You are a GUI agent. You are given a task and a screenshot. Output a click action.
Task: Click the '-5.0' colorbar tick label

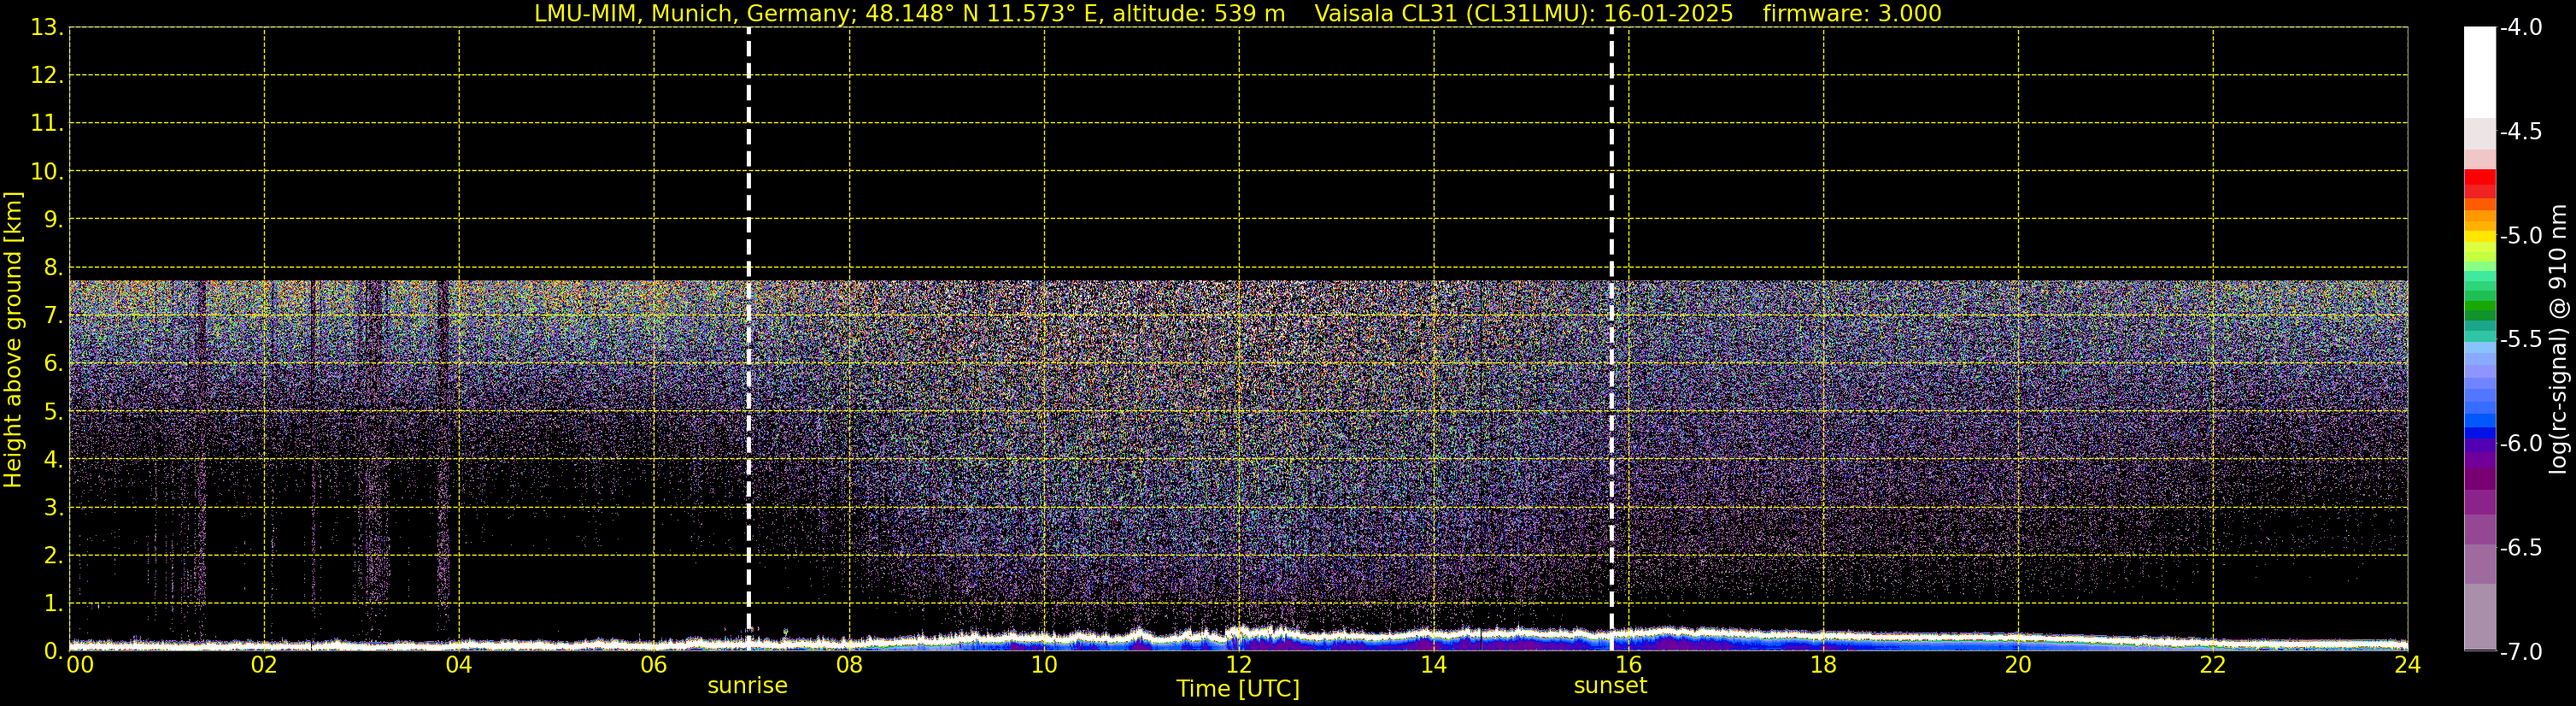click(x=2519, y=236)
